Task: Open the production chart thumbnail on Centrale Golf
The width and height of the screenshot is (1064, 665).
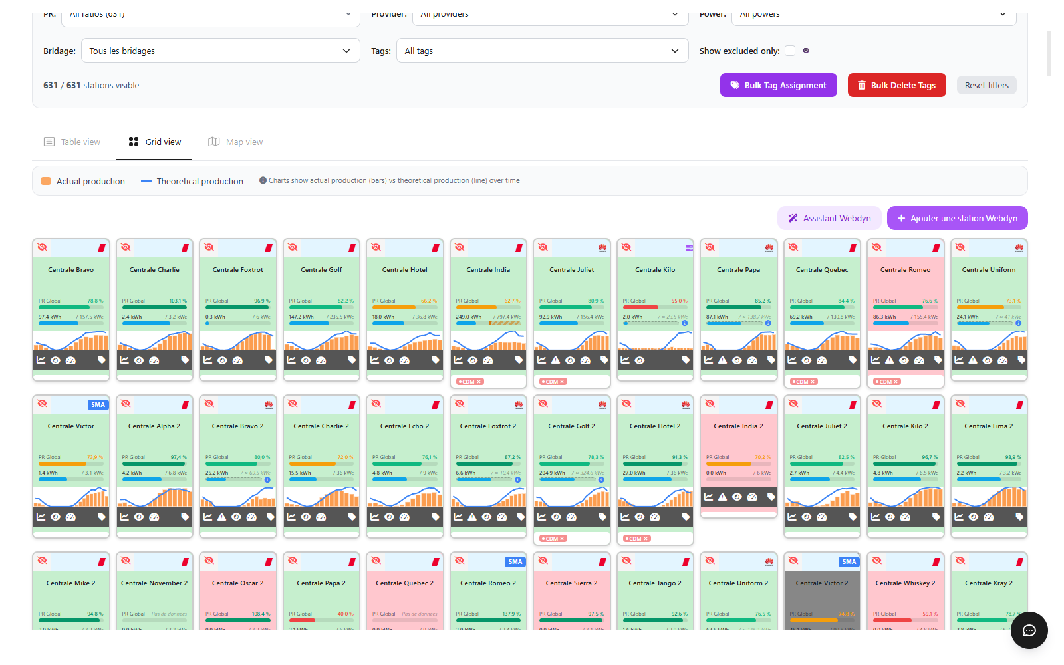Action: click(x=321, y=340)
